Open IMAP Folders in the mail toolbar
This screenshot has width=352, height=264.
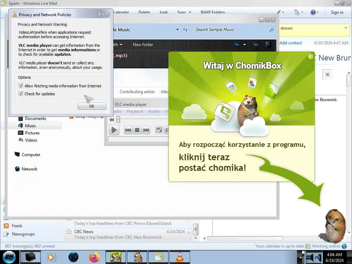(x=212, y=12)
